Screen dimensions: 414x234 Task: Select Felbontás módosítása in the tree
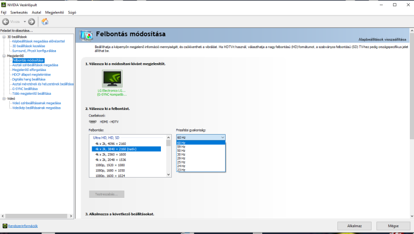[x=28, y=61]
